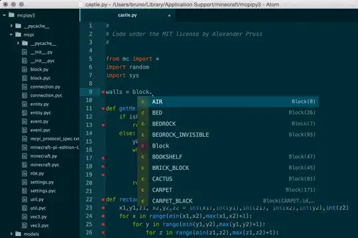Image resolution: width=358 pixels, height=238 pixels.
Task: Choose the Block class suggestion
Action: pos(228,145)
